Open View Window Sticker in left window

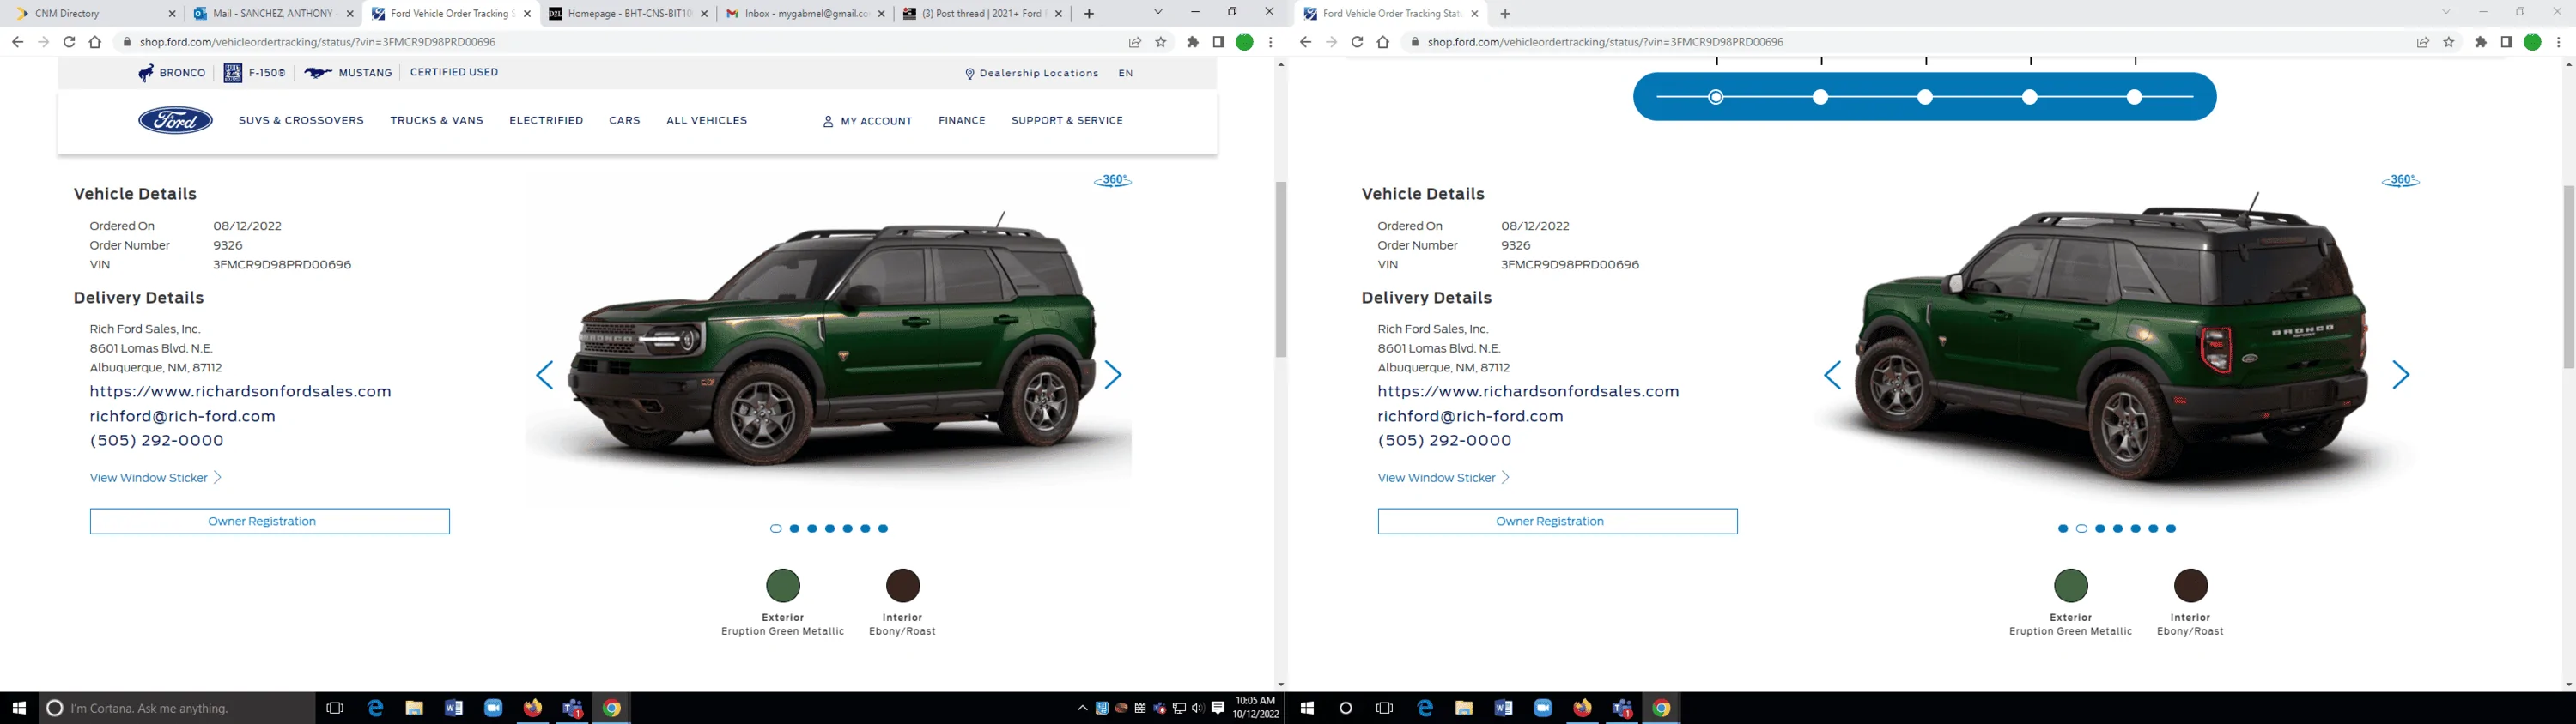click(155, 479)
